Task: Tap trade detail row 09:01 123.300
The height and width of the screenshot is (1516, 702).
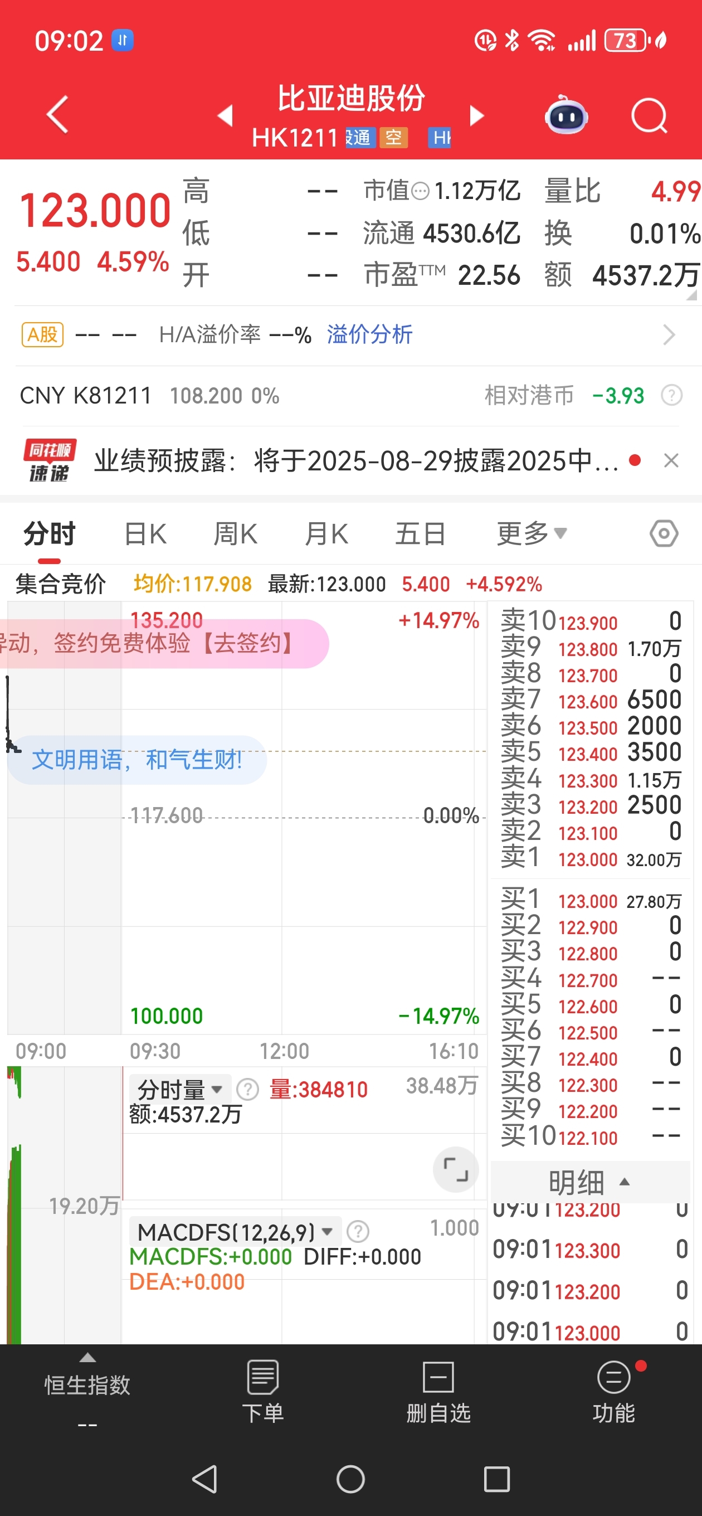Action: point(590,1250)
